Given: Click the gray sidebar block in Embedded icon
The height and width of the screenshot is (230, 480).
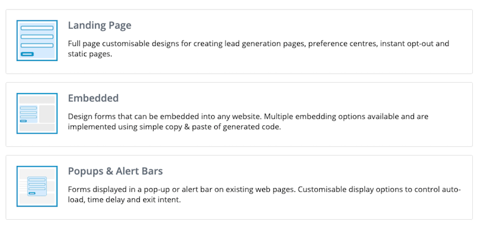Looking at the screenshot, I should click(x=47, y=114).
